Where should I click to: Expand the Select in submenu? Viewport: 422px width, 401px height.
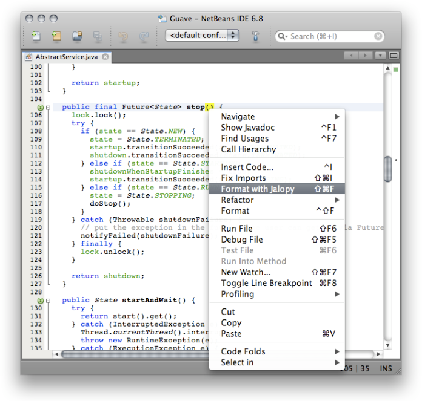[277, 362]
